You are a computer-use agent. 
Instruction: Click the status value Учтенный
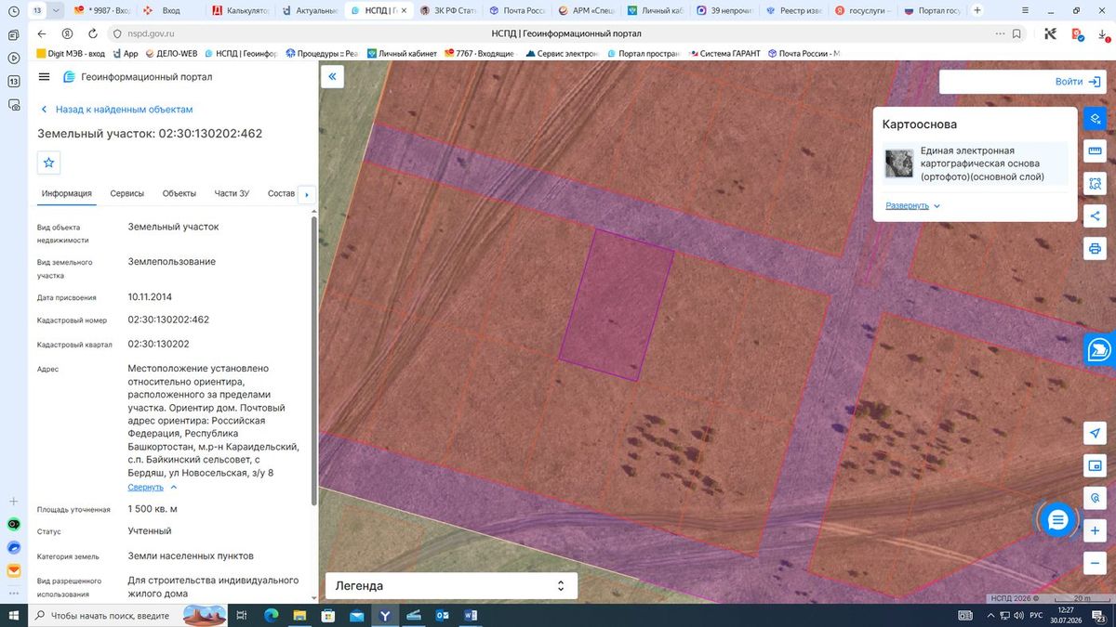tap(150, 531)
